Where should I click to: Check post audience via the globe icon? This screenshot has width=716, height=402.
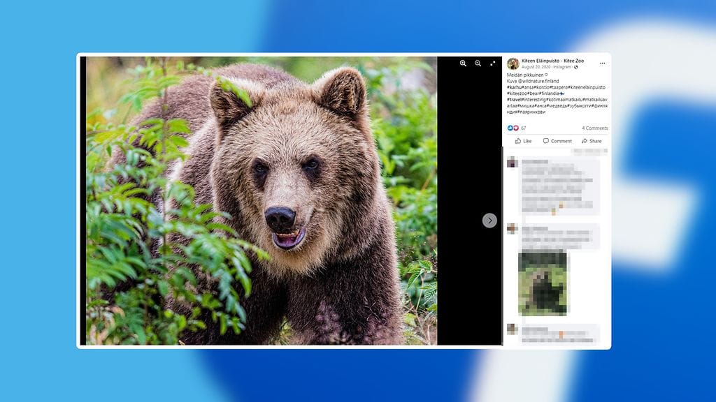click(x=575, y=68)
